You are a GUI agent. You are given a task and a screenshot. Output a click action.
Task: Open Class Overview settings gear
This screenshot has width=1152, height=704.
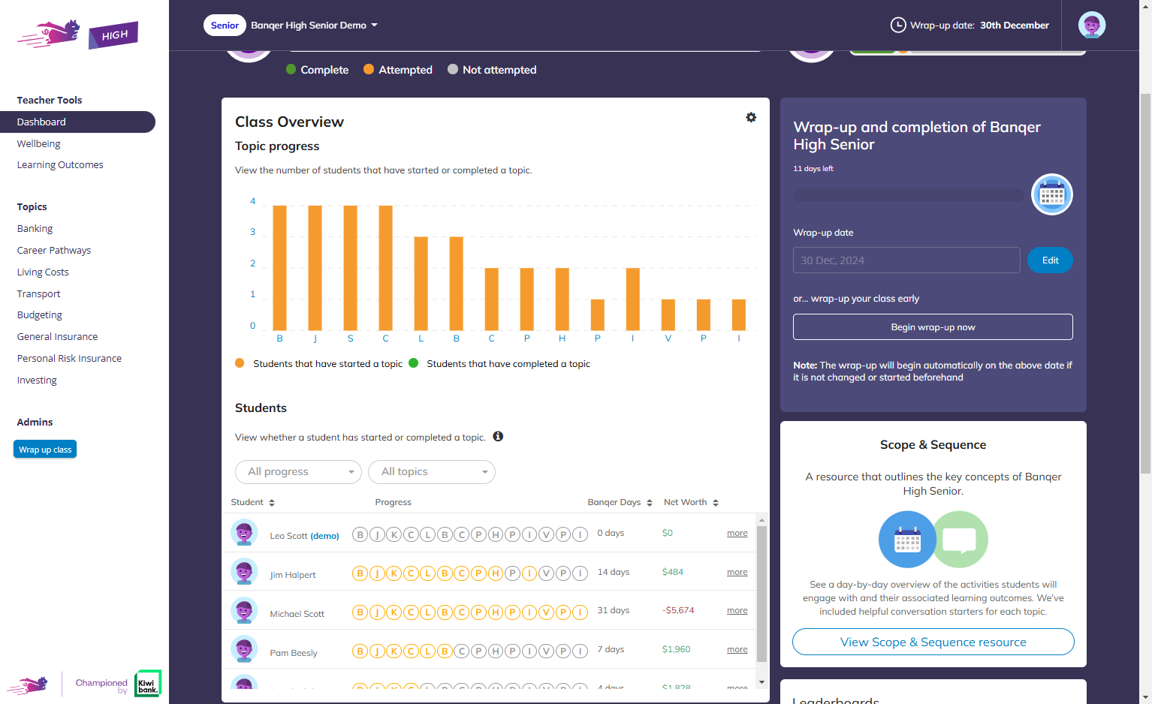point(751,118)
